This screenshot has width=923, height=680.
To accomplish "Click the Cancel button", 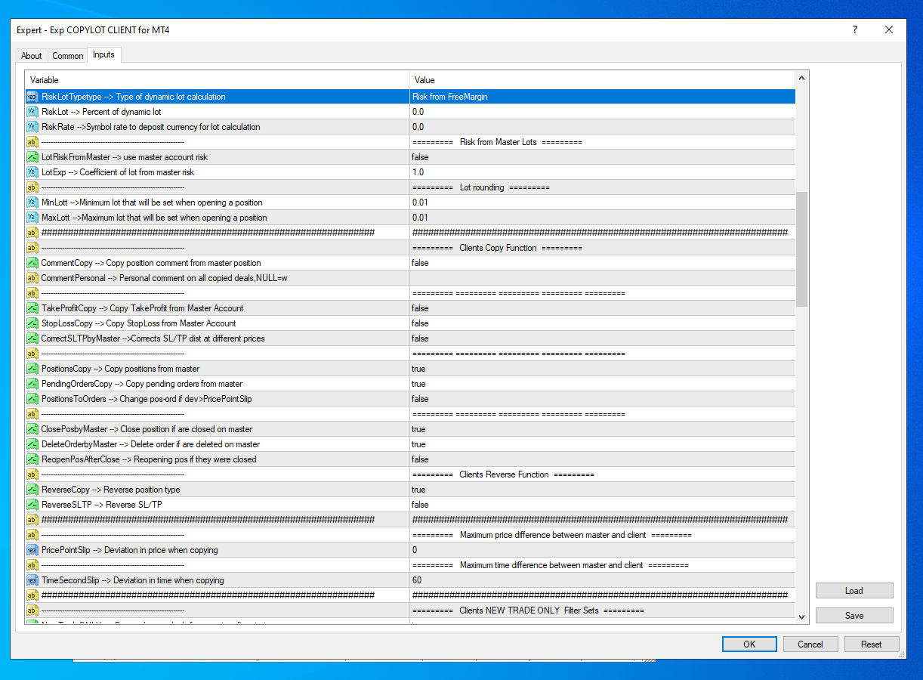I will point(810,644).
